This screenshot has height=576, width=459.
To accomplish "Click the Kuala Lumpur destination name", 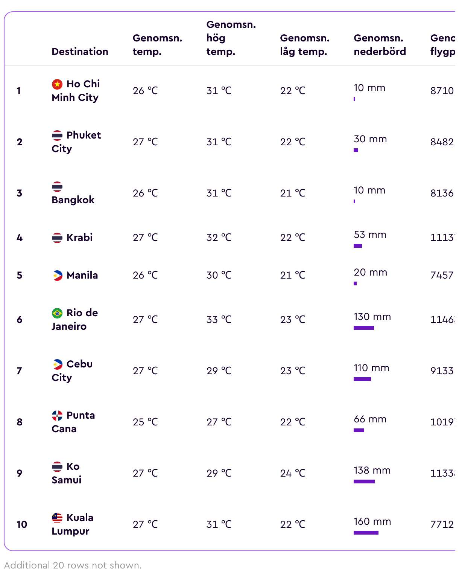I will pyautogui.click(x=73, y=524).
